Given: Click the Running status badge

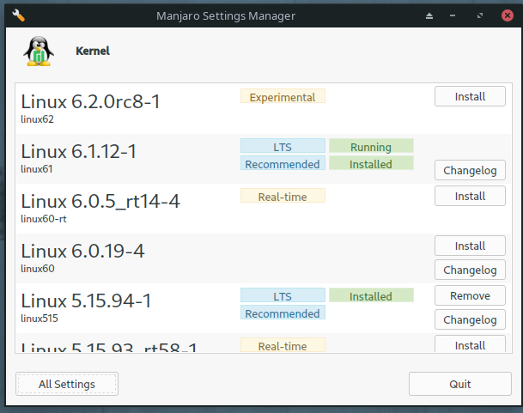Looking at the screenshot, I should (371, 147).
